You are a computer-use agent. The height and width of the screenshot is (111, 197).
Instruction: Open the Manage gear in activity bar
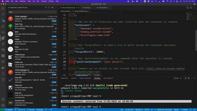pos(3,105)
